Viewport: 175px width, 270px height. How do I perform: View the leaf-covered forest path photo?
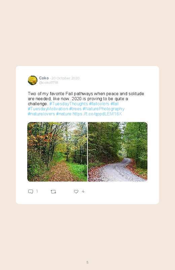(x=57, y=152)
